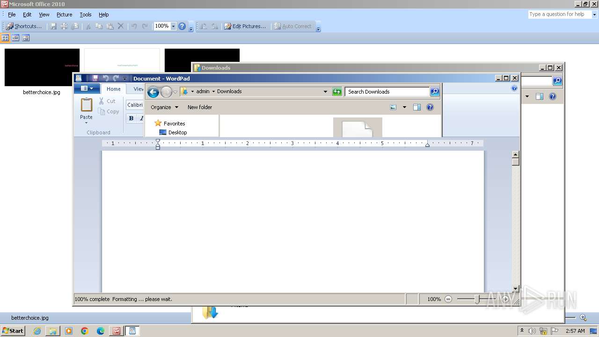This screenshot has height=337, width=599.
Task: Click Cut in WordPad Clipboard group
Action: [107, 101]
